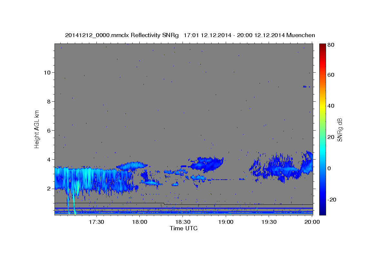Screen dimensions: 387x258
Task: Click the 18:00 time tick label
Action: tap(140, 222)
